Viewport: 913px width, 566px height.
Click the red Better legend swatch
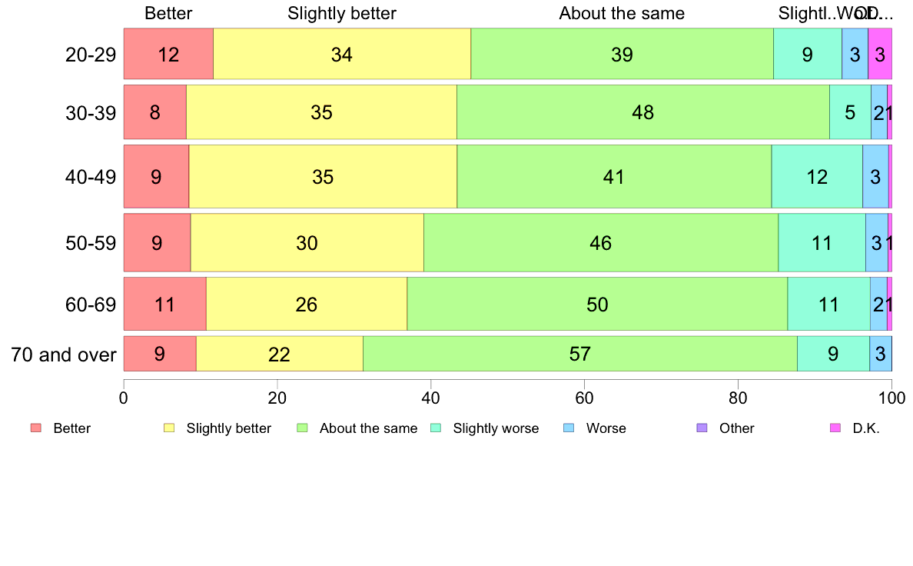36,428
